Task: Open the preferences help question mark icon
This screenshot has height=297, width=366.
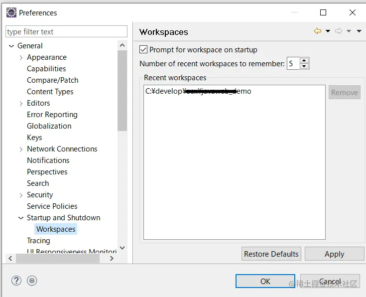Action: coord(16,281)
